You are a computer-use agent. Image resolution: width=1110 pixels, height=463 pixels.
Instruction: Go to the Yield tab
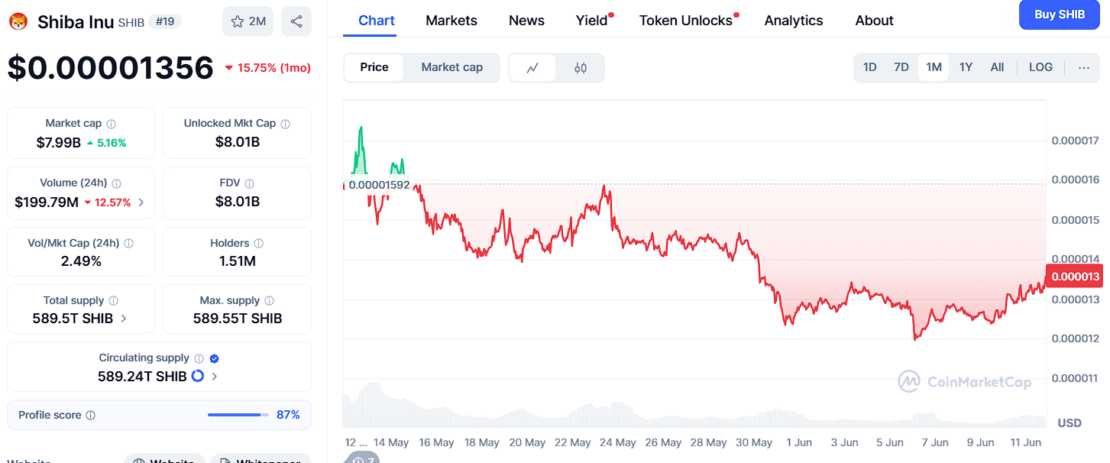pyautogui.click(x=592, y=21)
